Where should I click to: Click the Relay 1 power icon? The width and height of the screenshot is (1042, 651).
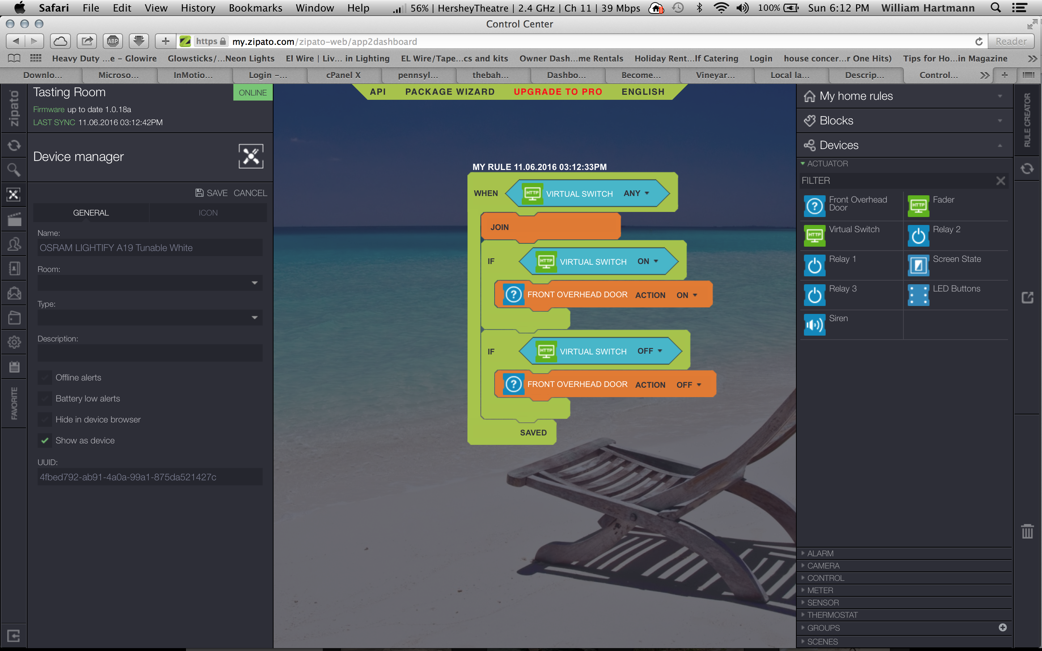(814, 265)
